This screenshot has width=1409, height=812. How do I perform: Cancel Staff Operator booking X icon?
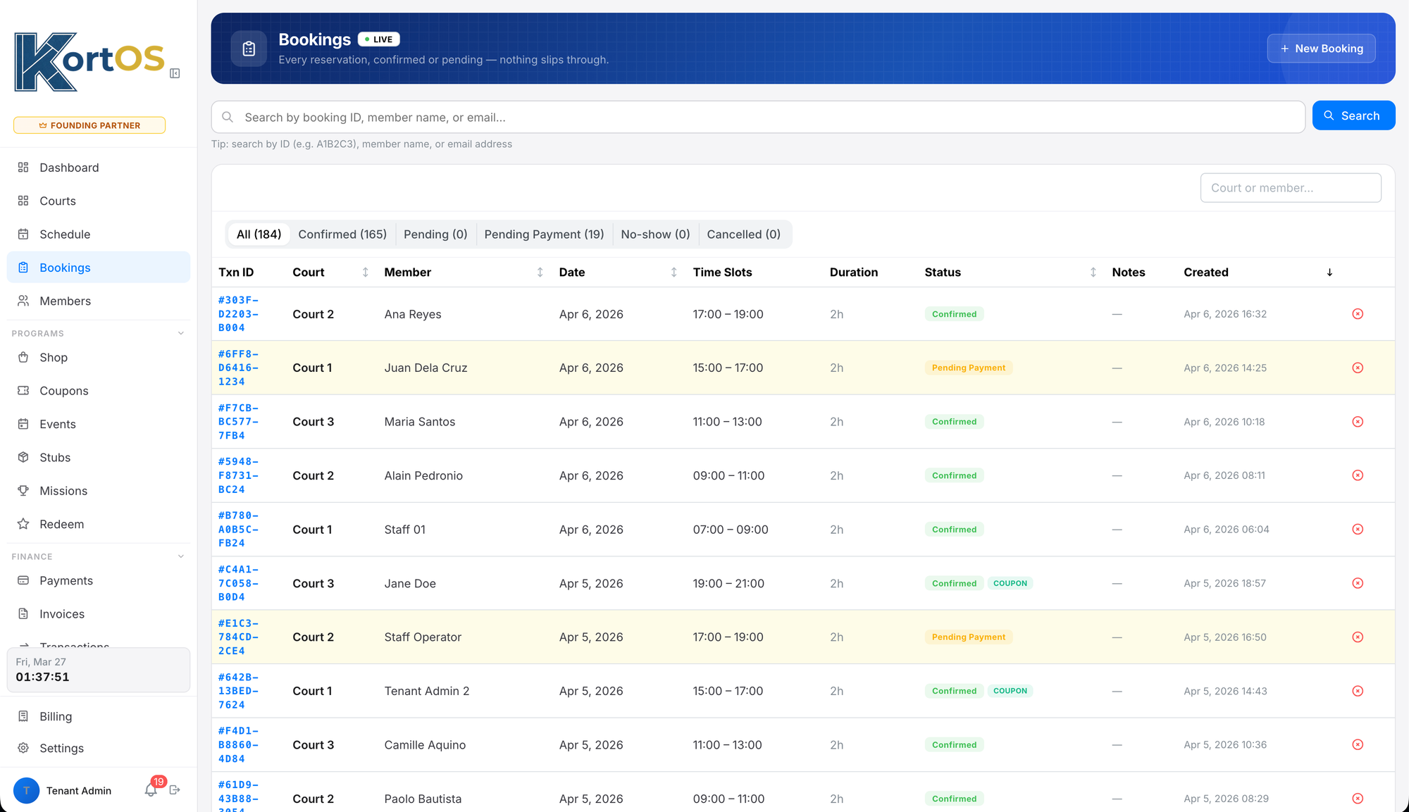[1358, 637]
